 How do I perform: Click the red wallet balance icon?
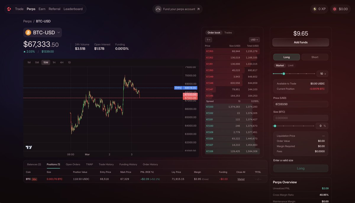335,9
